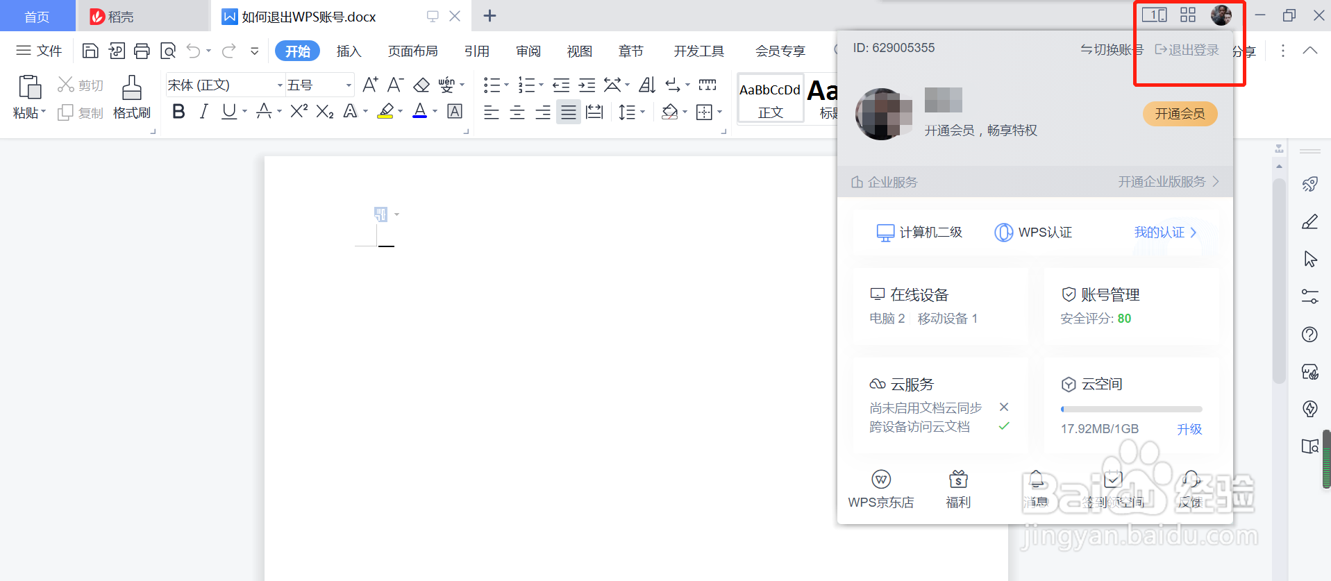Click the pen icon in right sidebar
The image size is (1331, 581).
pos(1310,221)
